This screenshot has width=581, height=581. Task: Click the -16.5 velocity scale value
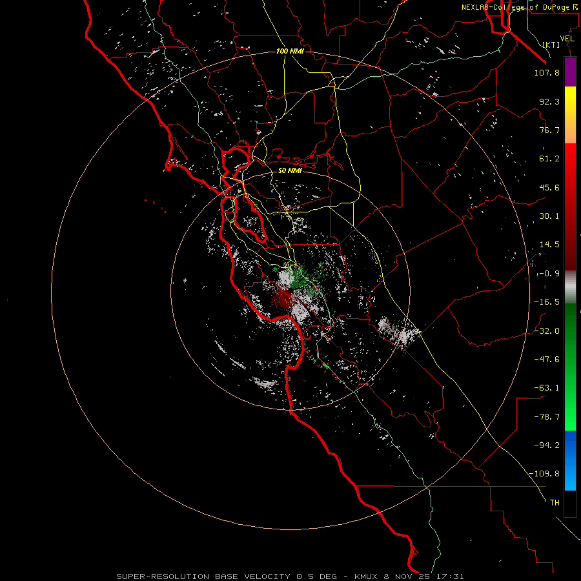click(547, 302)
